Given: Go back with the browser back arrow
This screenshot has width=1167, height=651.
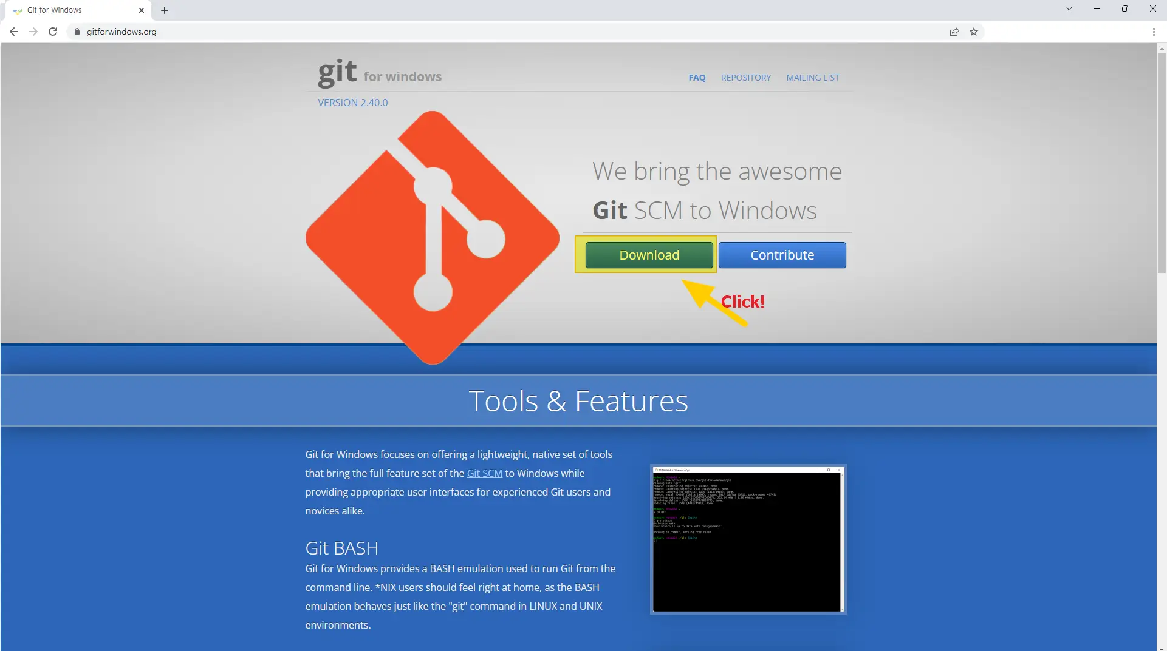Looking at the screenshot, I should [13, 32].
